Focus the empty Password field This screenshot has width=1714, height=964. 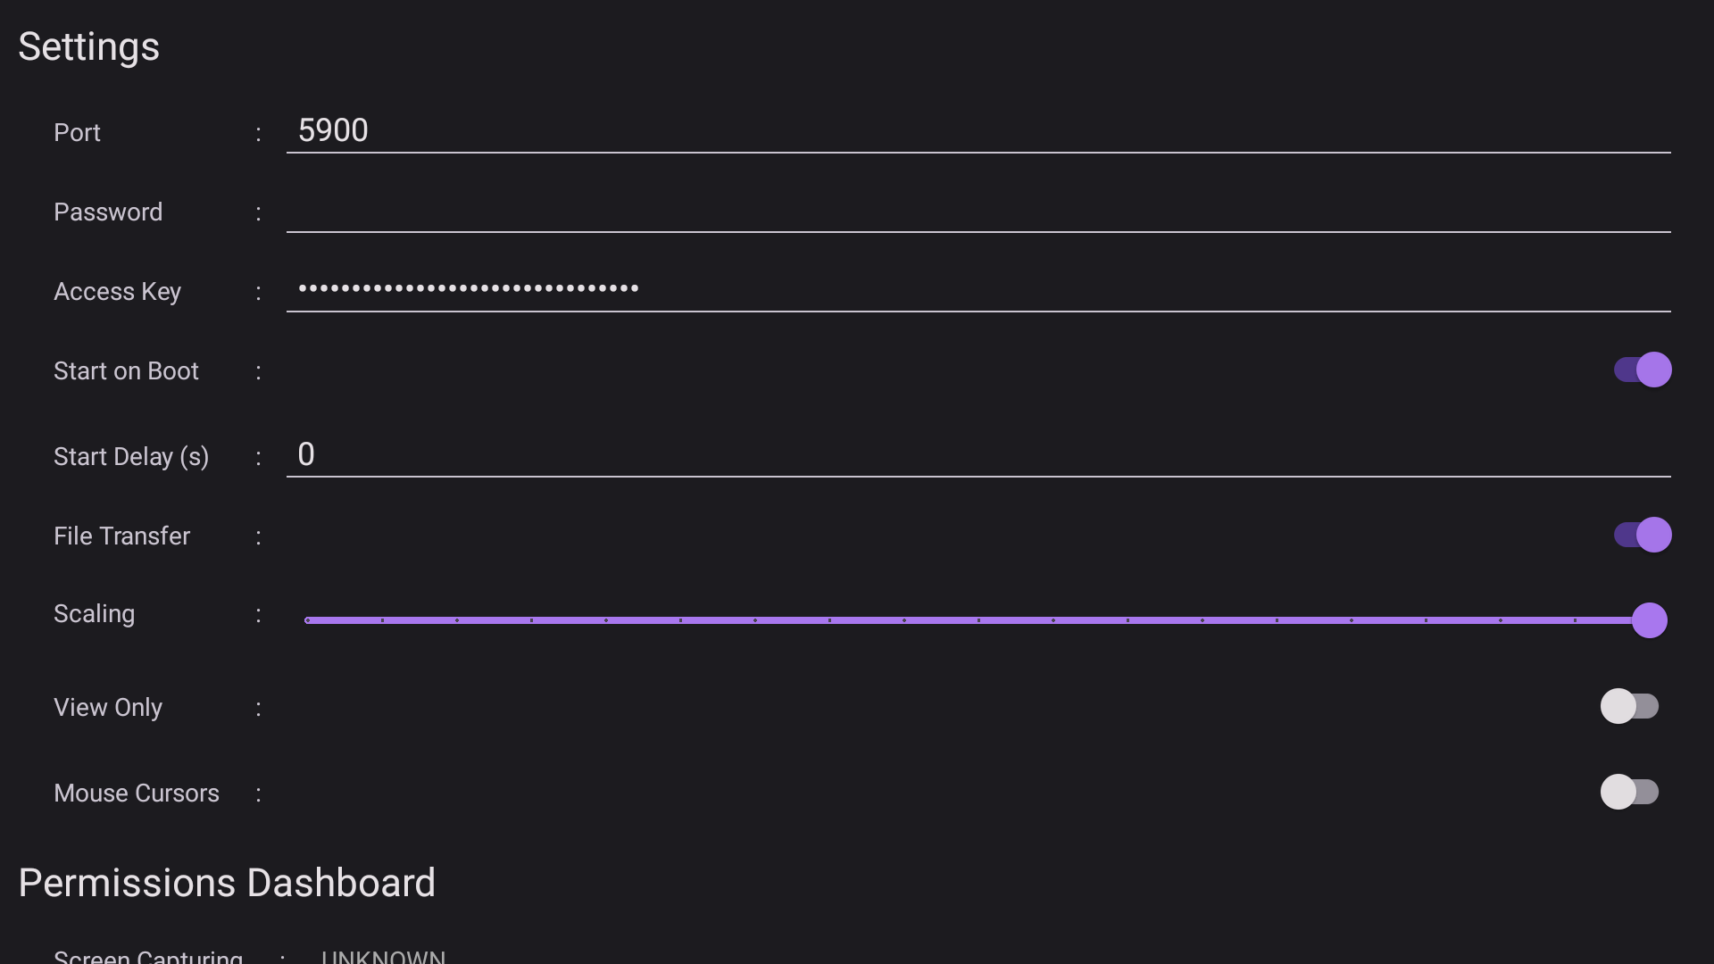click(978, 212)
